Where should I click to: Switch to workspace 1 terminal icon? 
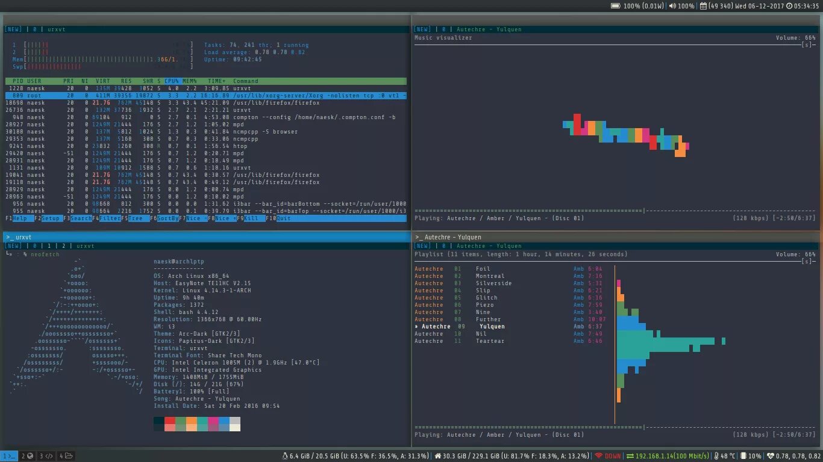click(9, 456)
